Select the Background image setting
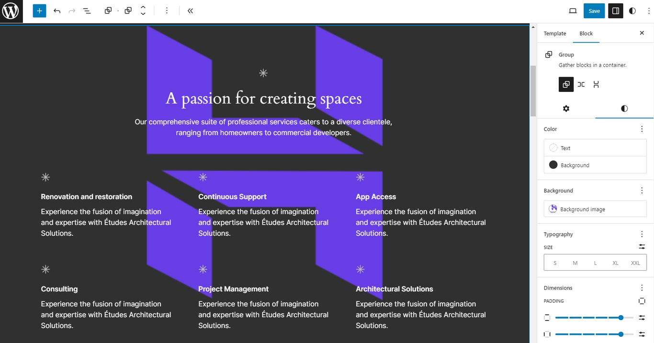The height and width of the screenshot is (343, 654). coord(595,209)
